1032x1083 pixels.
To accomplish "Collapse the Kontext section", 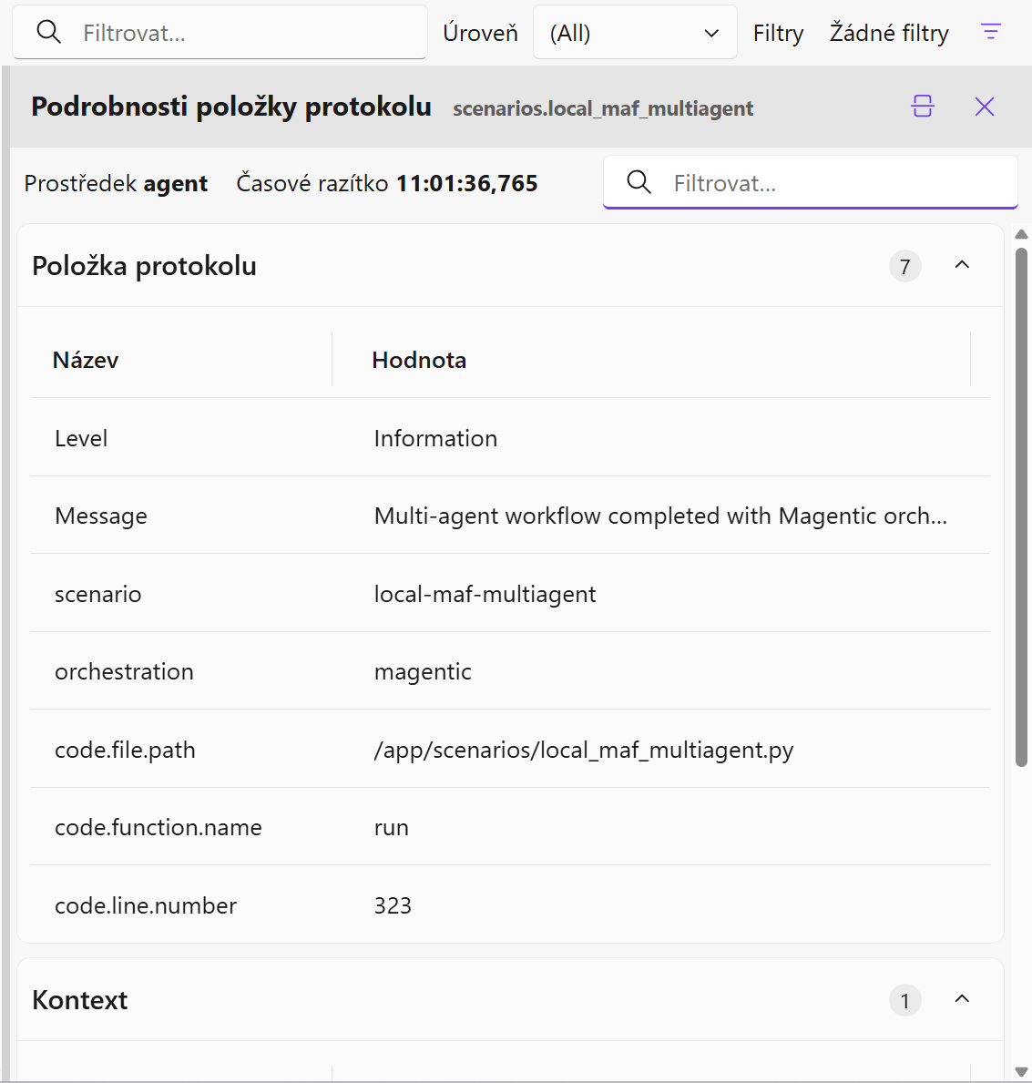I will coord(962,999).
